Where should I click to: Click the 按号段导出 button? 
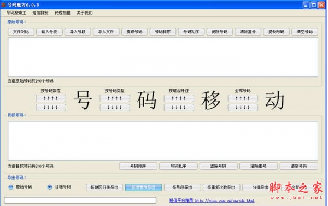183,187
